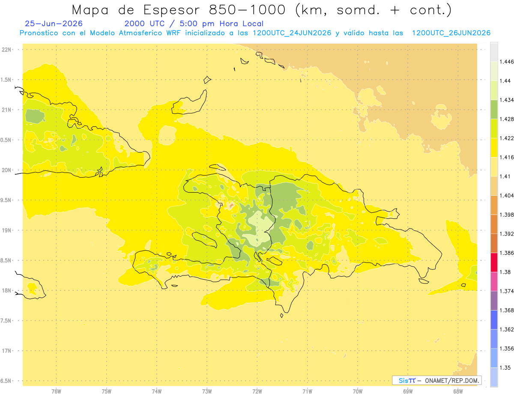Click the '1.35' colorbar value
Image resolution: width=514 pixels, height=397 pixels.
click(x=505, y=367)
